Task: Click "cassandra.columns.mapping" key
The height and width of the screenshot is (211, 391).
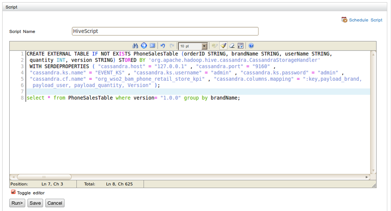Action: [253, 79]
